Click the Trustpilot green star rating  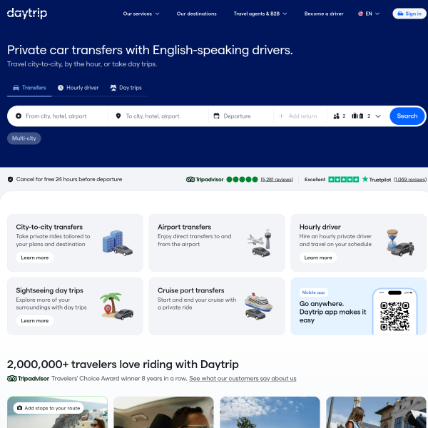tap(343, 179)
